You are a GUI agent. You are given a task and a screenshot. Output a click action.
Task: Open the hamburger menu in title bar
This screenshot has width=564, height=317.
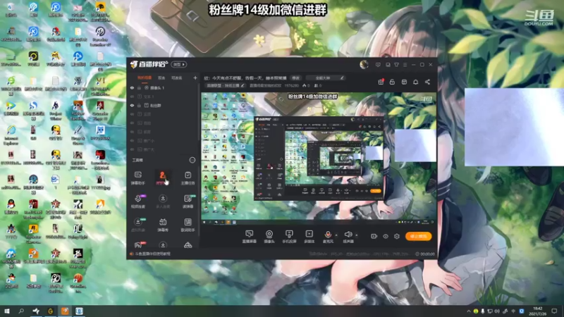pyautogui.click(x=405, y=65)
